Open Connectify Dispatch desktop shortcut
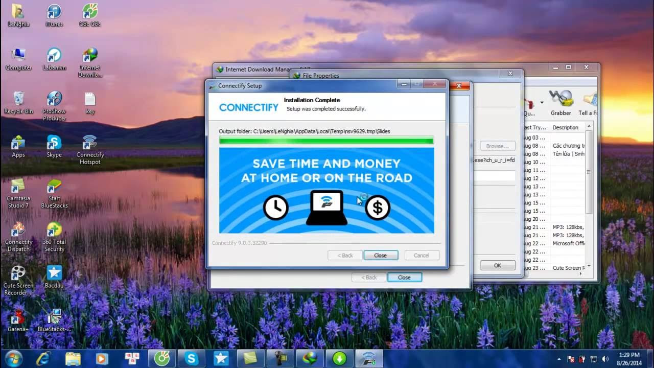Viewport: 654px width, 368px height. coord(18,237)
